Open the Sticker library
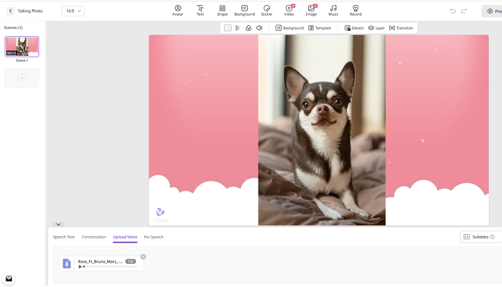 click(x=267, y=10)
